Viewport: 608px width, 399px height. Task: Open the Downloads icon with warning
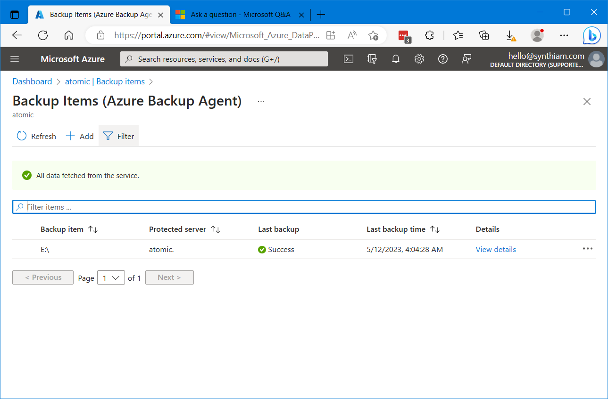pyautogui.click(x=510, y=36)
